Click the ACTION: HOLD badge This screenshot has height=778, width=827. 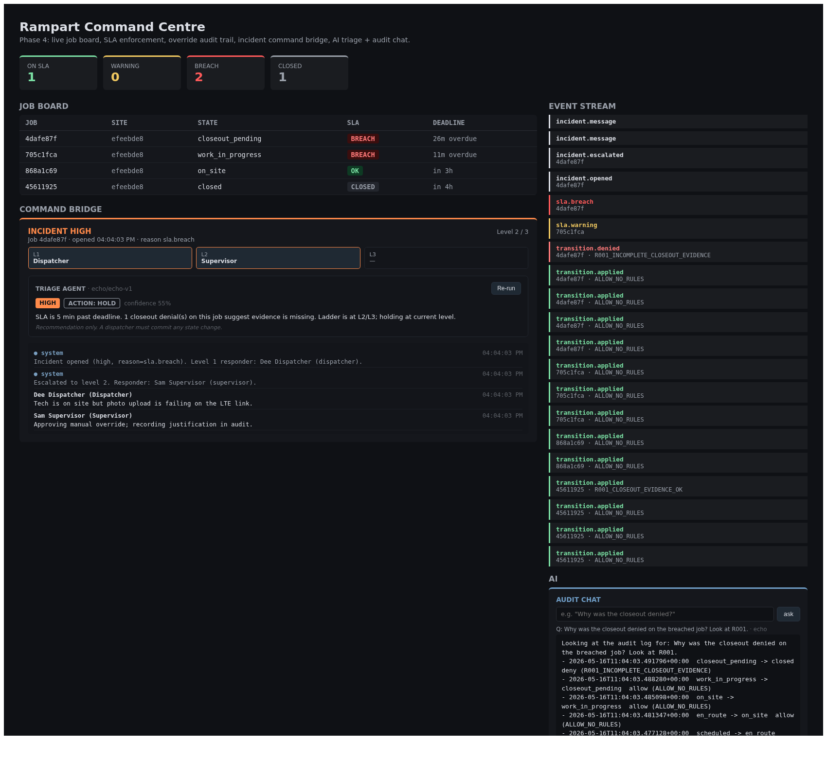[92, 303]
